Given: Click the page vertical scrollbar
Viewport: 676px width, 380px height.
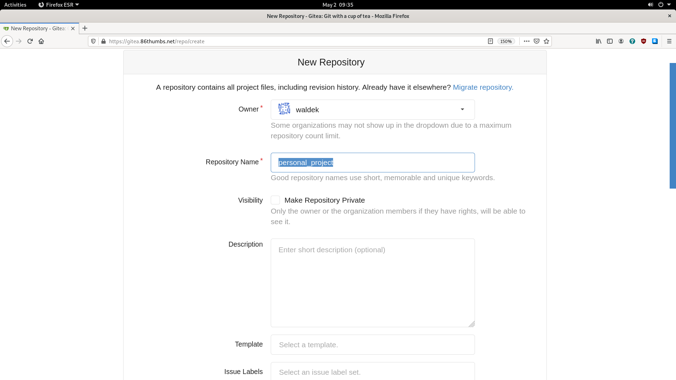Looking at the screenshot, I should coord(672,126).
